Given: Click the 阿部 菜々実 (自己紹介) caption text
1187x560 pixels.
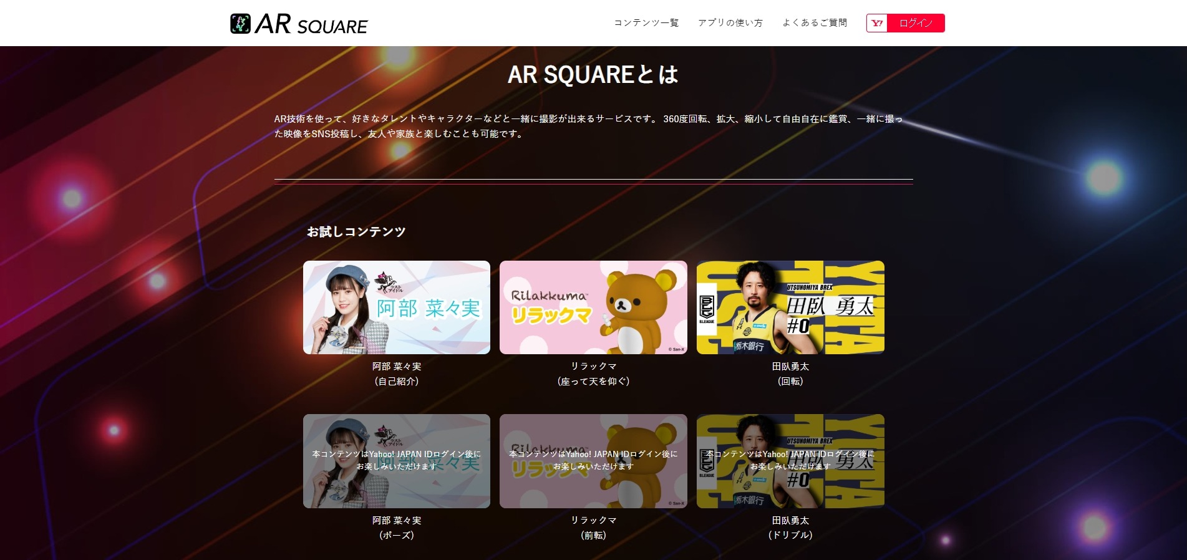Looking at the screenshot, I should pos(397,374).
